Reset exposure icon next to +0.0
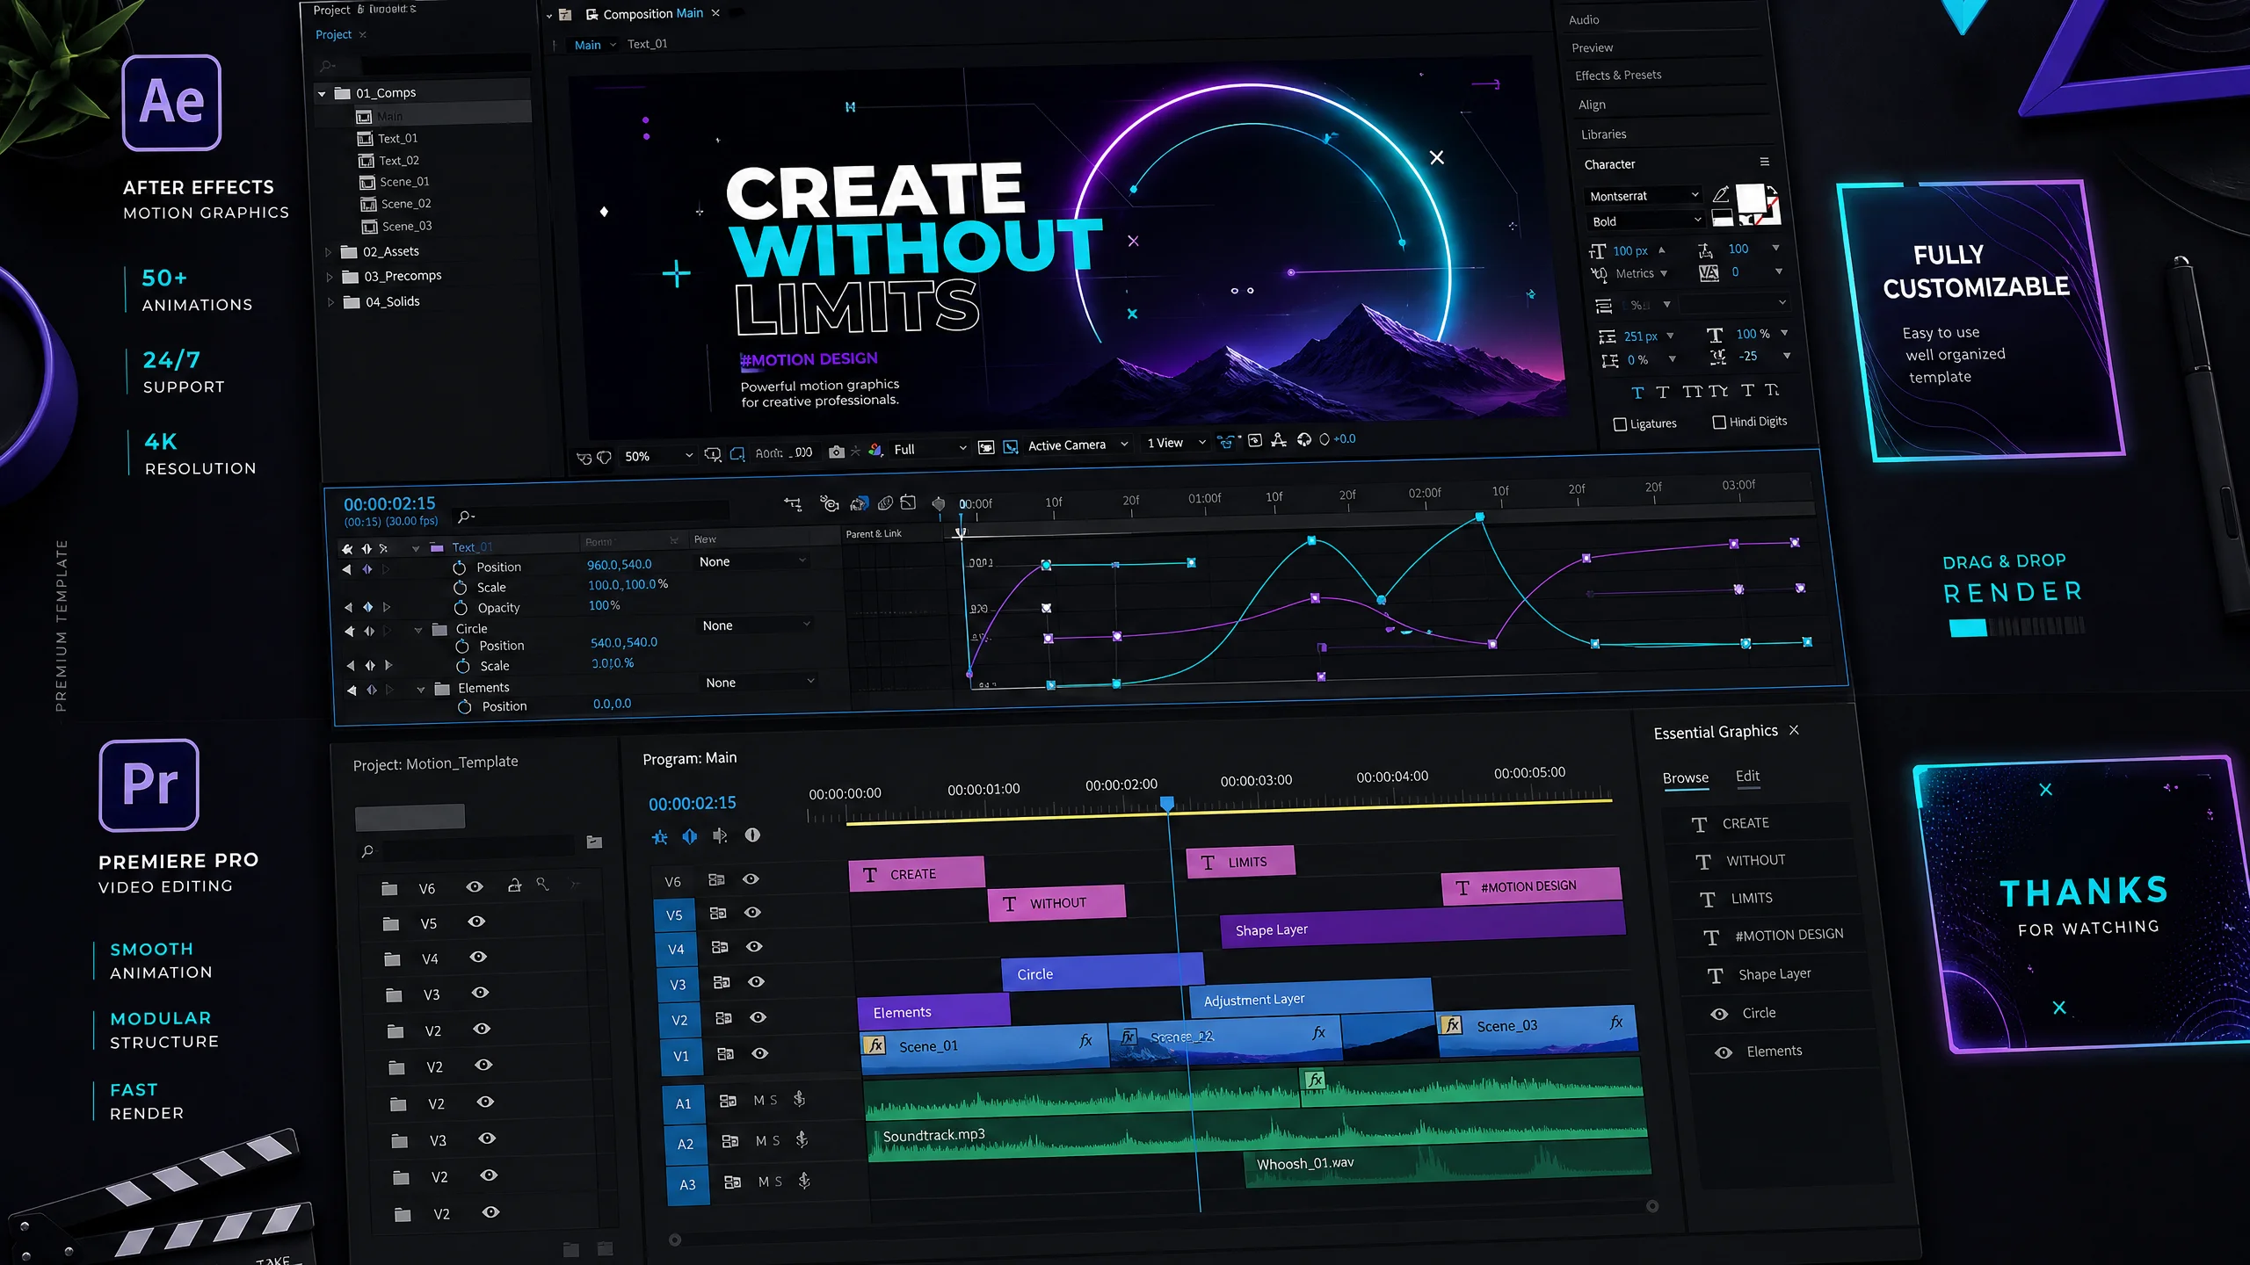Image resolution: width=2250 pixels, height=1265 pixels. (1325, 439)
